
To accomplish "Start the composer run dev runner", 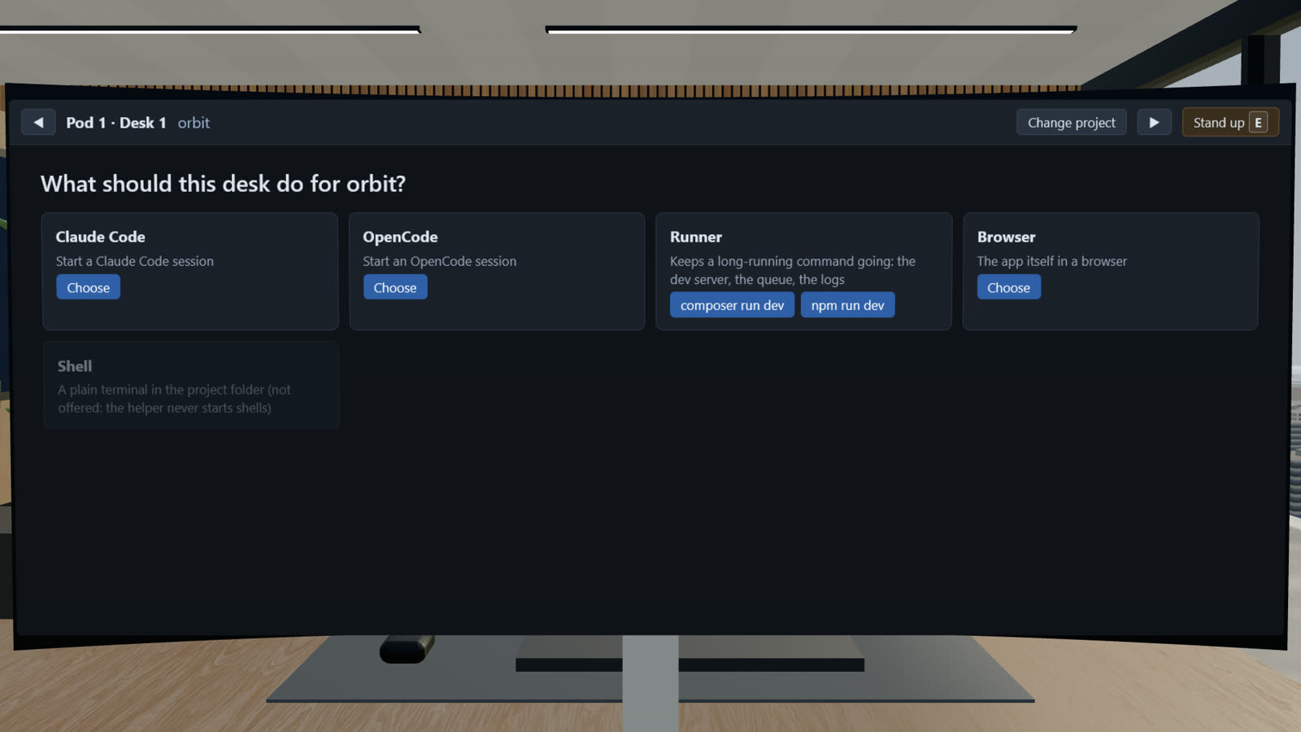I will (732, 305).
